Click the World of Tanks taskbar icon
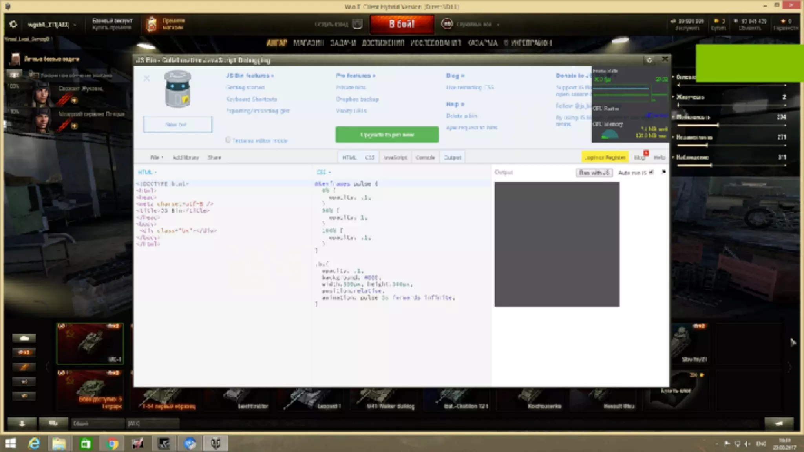Image resolution: width=804 pixels, height=452 pixels. 216,444
